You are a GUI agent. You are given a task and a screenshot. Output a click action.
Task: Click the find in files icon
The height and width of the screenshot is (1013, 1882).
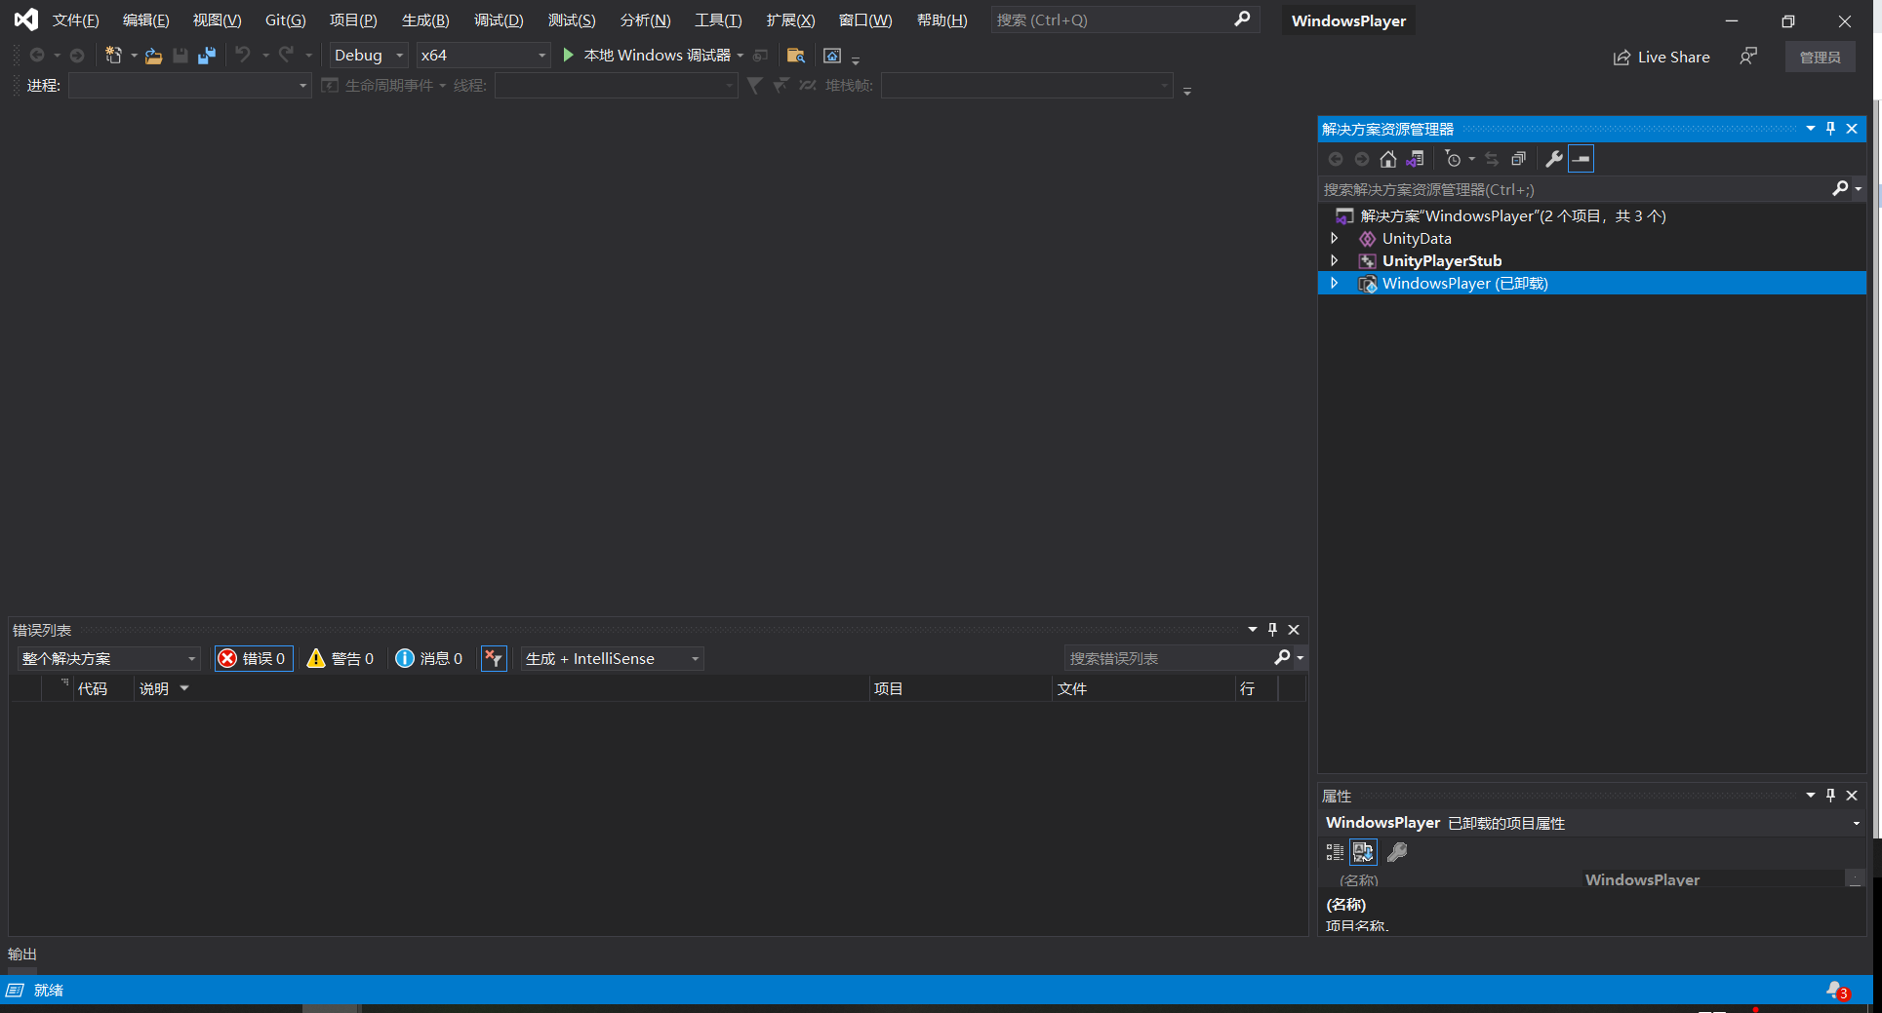coord(796,56)
